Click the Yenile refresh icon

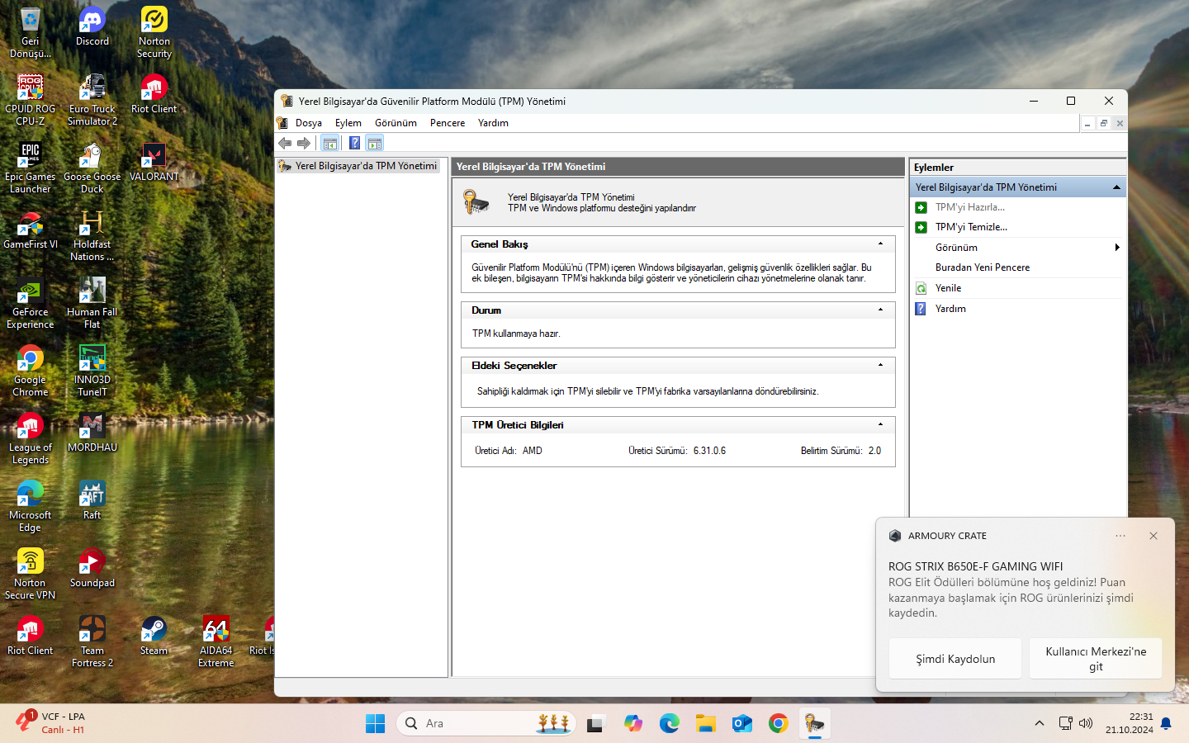pos(921,288)
